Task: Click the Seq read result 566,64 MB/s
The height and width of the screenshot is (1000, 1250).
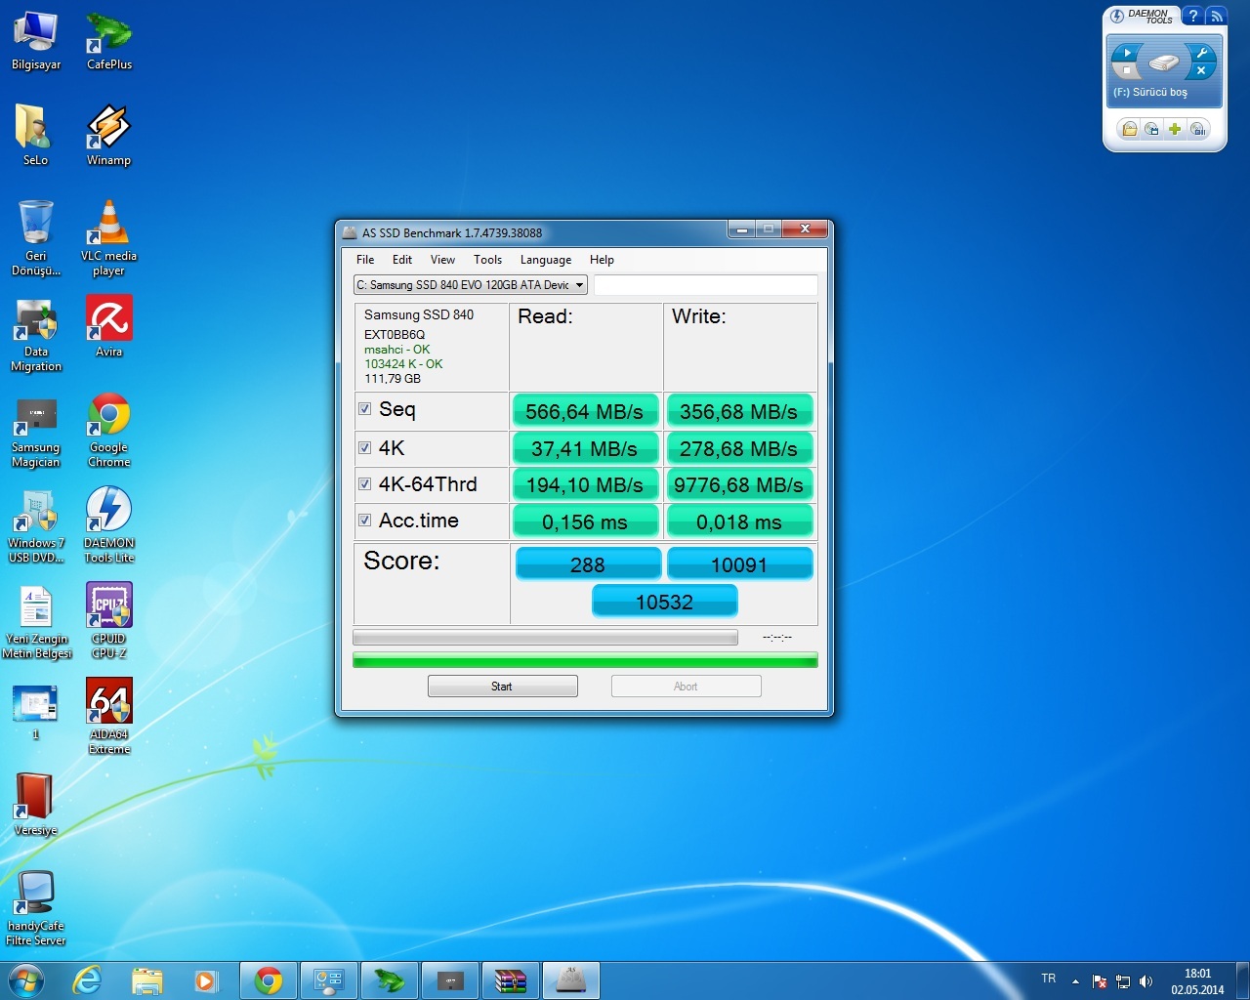Action: point(584,411)
